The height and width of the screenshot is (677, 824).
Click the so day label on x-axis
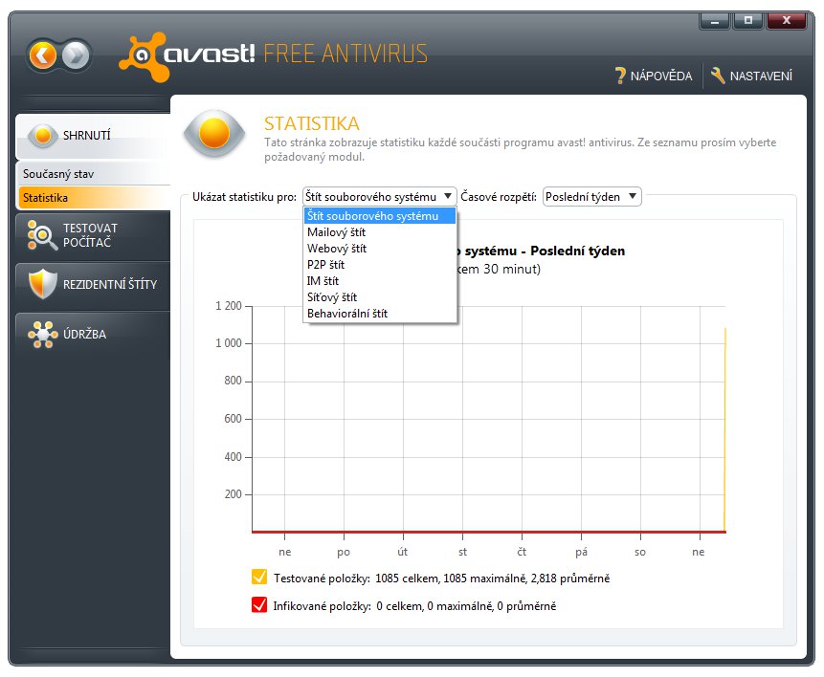point(640,552)
